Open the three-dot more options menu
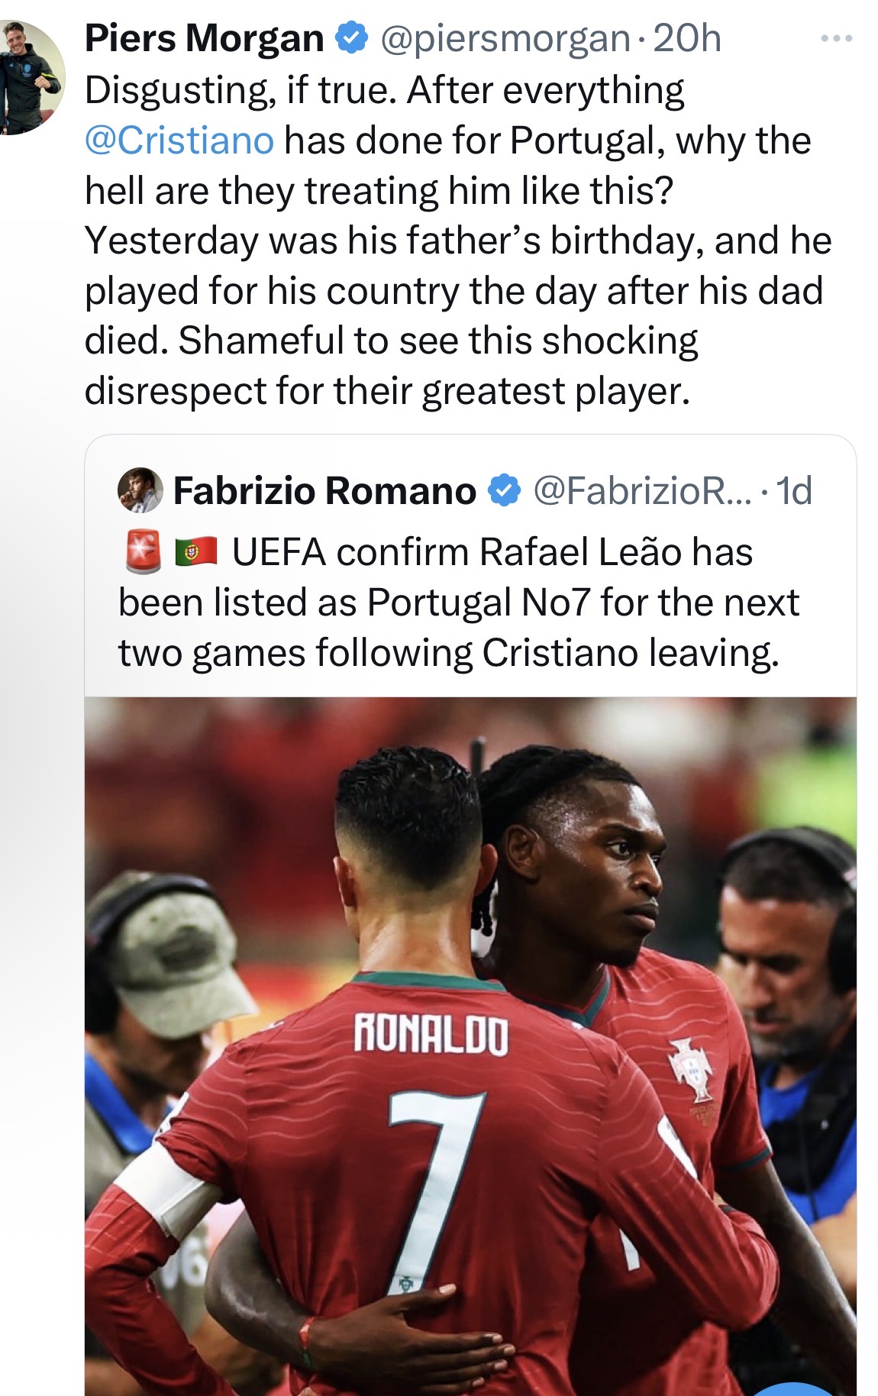The image size is (878, 1396). 837,38
